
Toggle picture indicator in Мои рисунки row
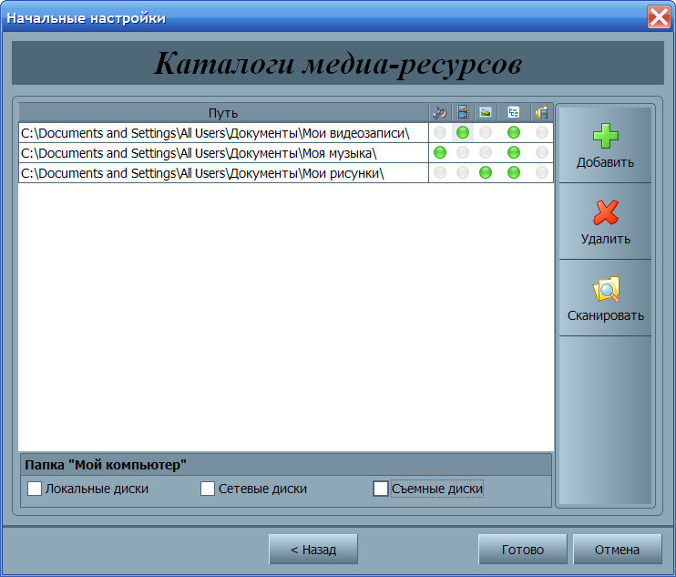486,173
